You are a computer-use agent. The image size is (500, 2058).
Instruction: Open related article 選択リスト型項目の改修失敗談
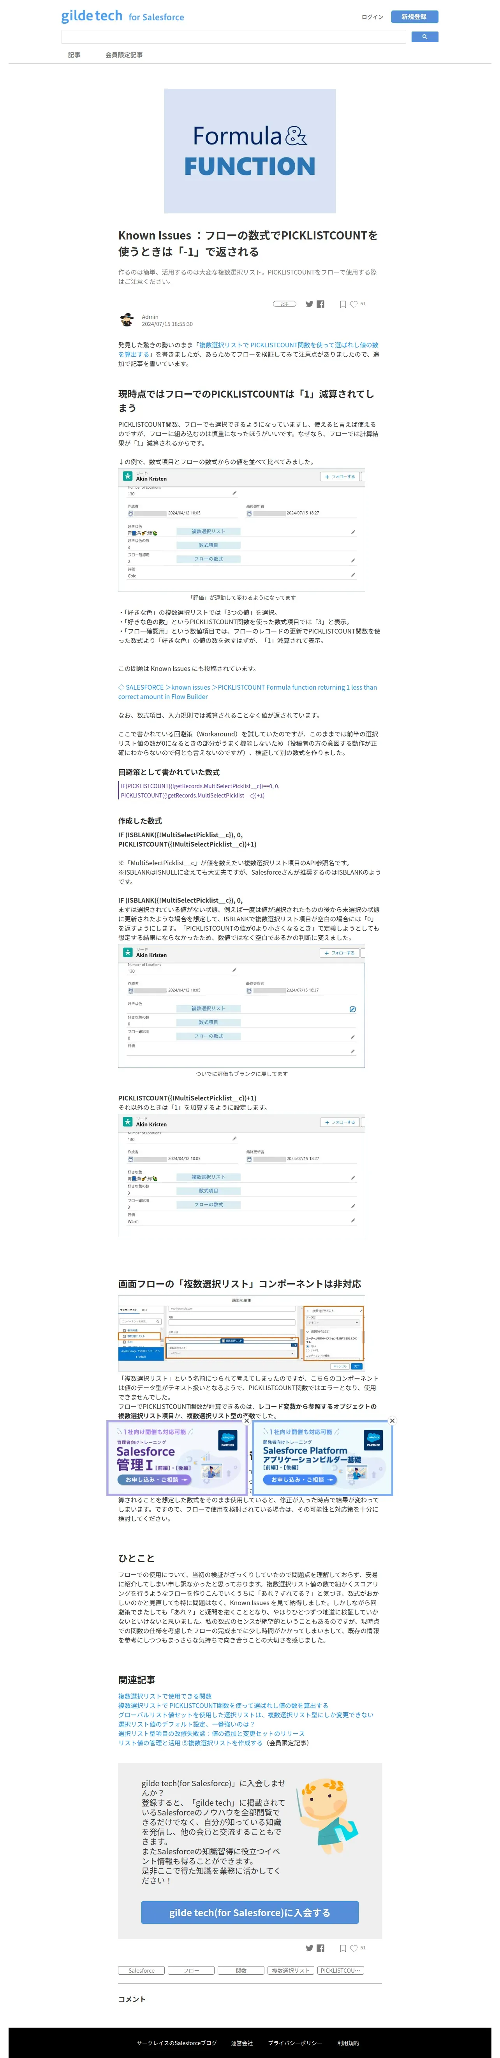click(x=212, y=1734)
